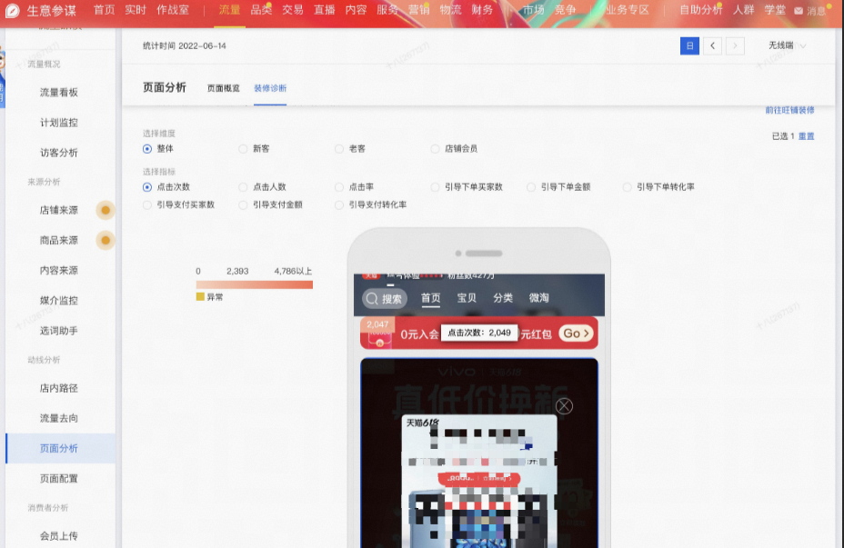
Task: Select 引导下单金额 metric radio
Action: pos(531,187)
